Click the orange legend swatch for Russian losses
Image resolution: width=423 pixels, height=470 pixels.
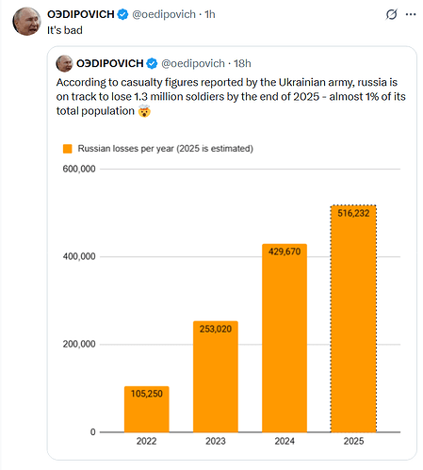[x=68, y=149]
